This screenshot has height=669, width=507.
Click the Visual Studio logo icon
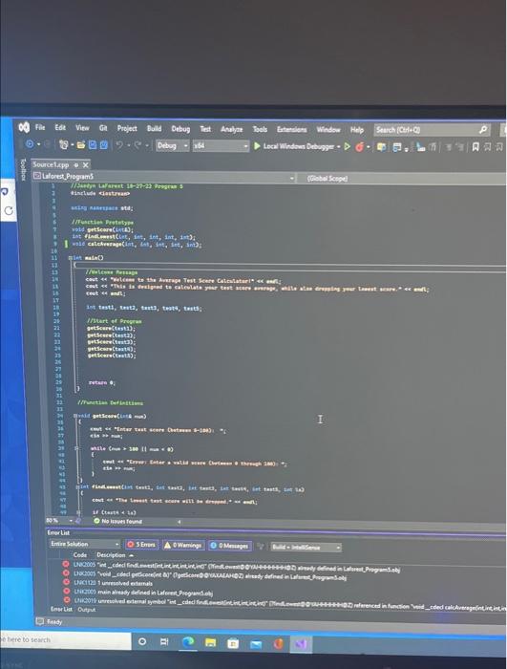click(x=24, y=127)
